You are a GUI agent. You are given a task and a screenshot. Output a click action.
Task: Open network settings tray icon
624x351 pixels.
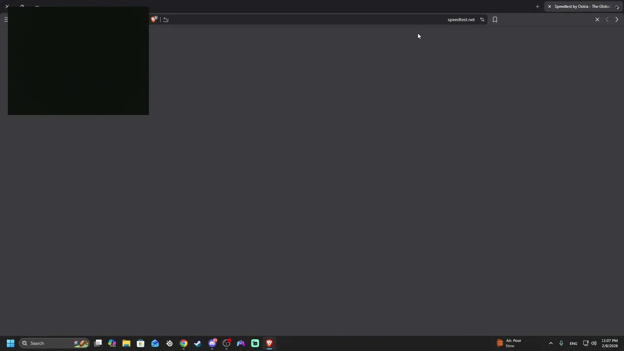click(x=585, y=343)
